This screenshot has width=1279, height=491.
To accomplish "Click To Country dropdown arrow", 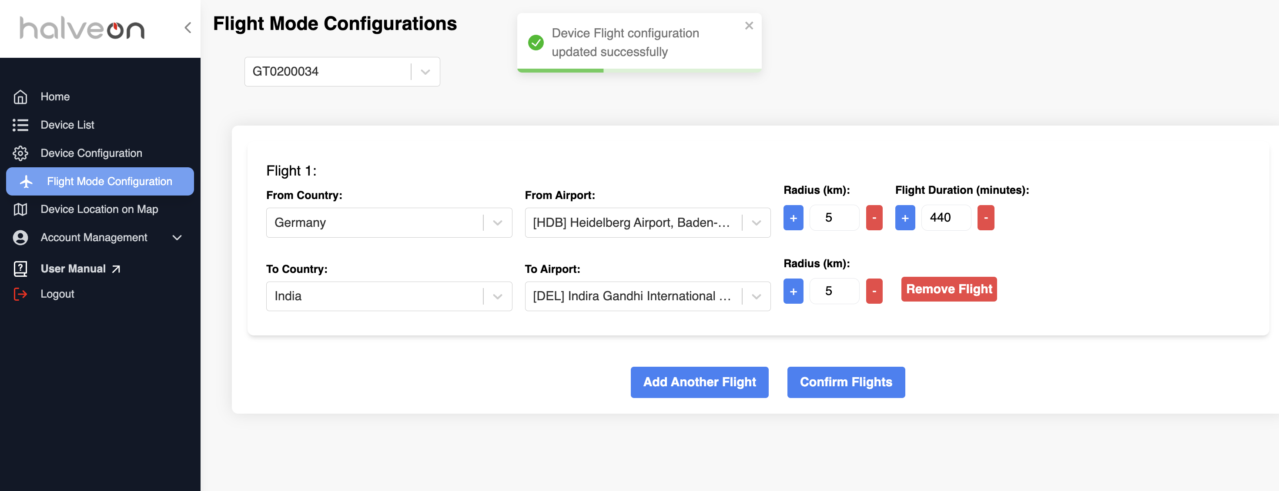I will pos(498,297).
